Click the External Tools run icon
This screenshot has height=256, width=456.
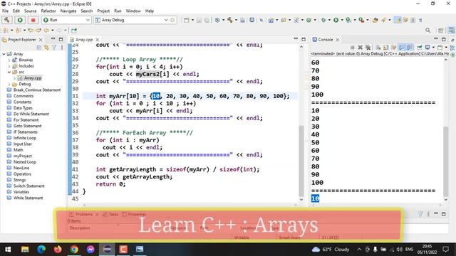[361, 20]
